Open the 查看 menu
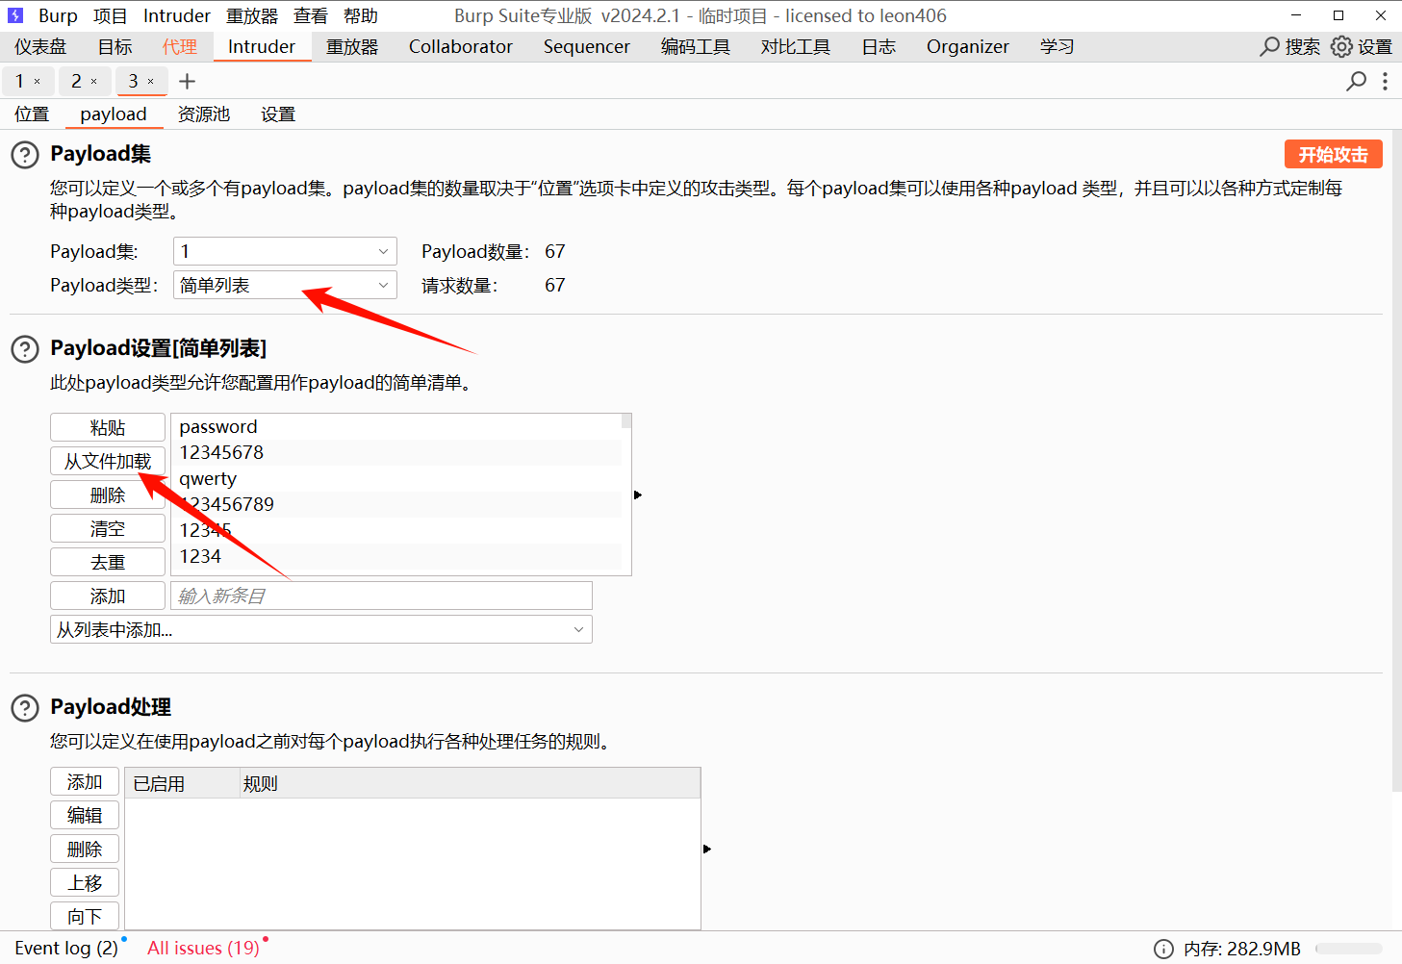1402x964 pixels. point(311,15)
